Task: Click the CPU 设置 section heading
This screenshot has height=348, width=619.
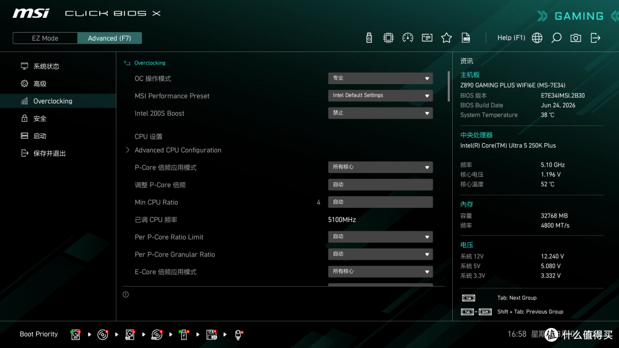Action: 148,136
